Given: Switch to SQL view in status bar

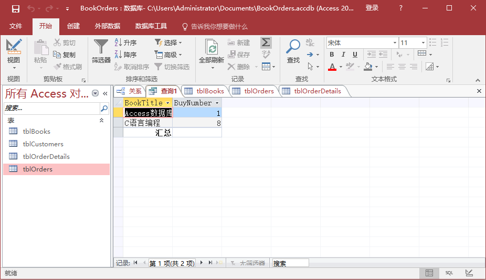Looking at the screenshot, I should (449, 273).
